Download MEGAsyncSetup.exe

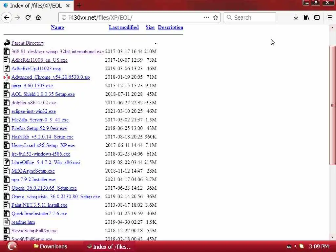tap(33, 171)
